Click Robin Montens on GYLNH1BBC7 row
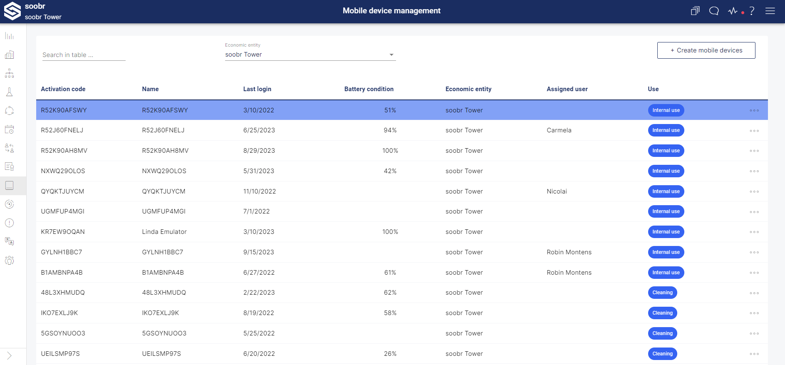This screenshot has height=365, width=785. coord(569,252)
